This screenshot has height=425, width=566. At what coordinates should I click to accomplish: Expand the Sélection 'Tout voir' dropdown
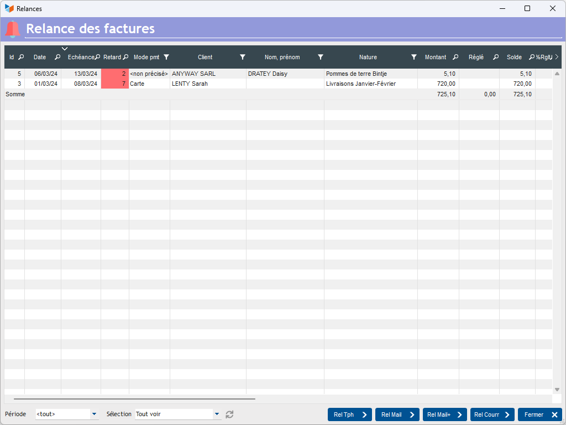pos(217,414)
